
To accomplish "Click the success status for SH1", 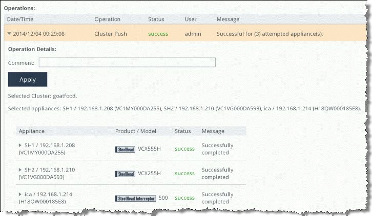I will (x=184, y=149).
